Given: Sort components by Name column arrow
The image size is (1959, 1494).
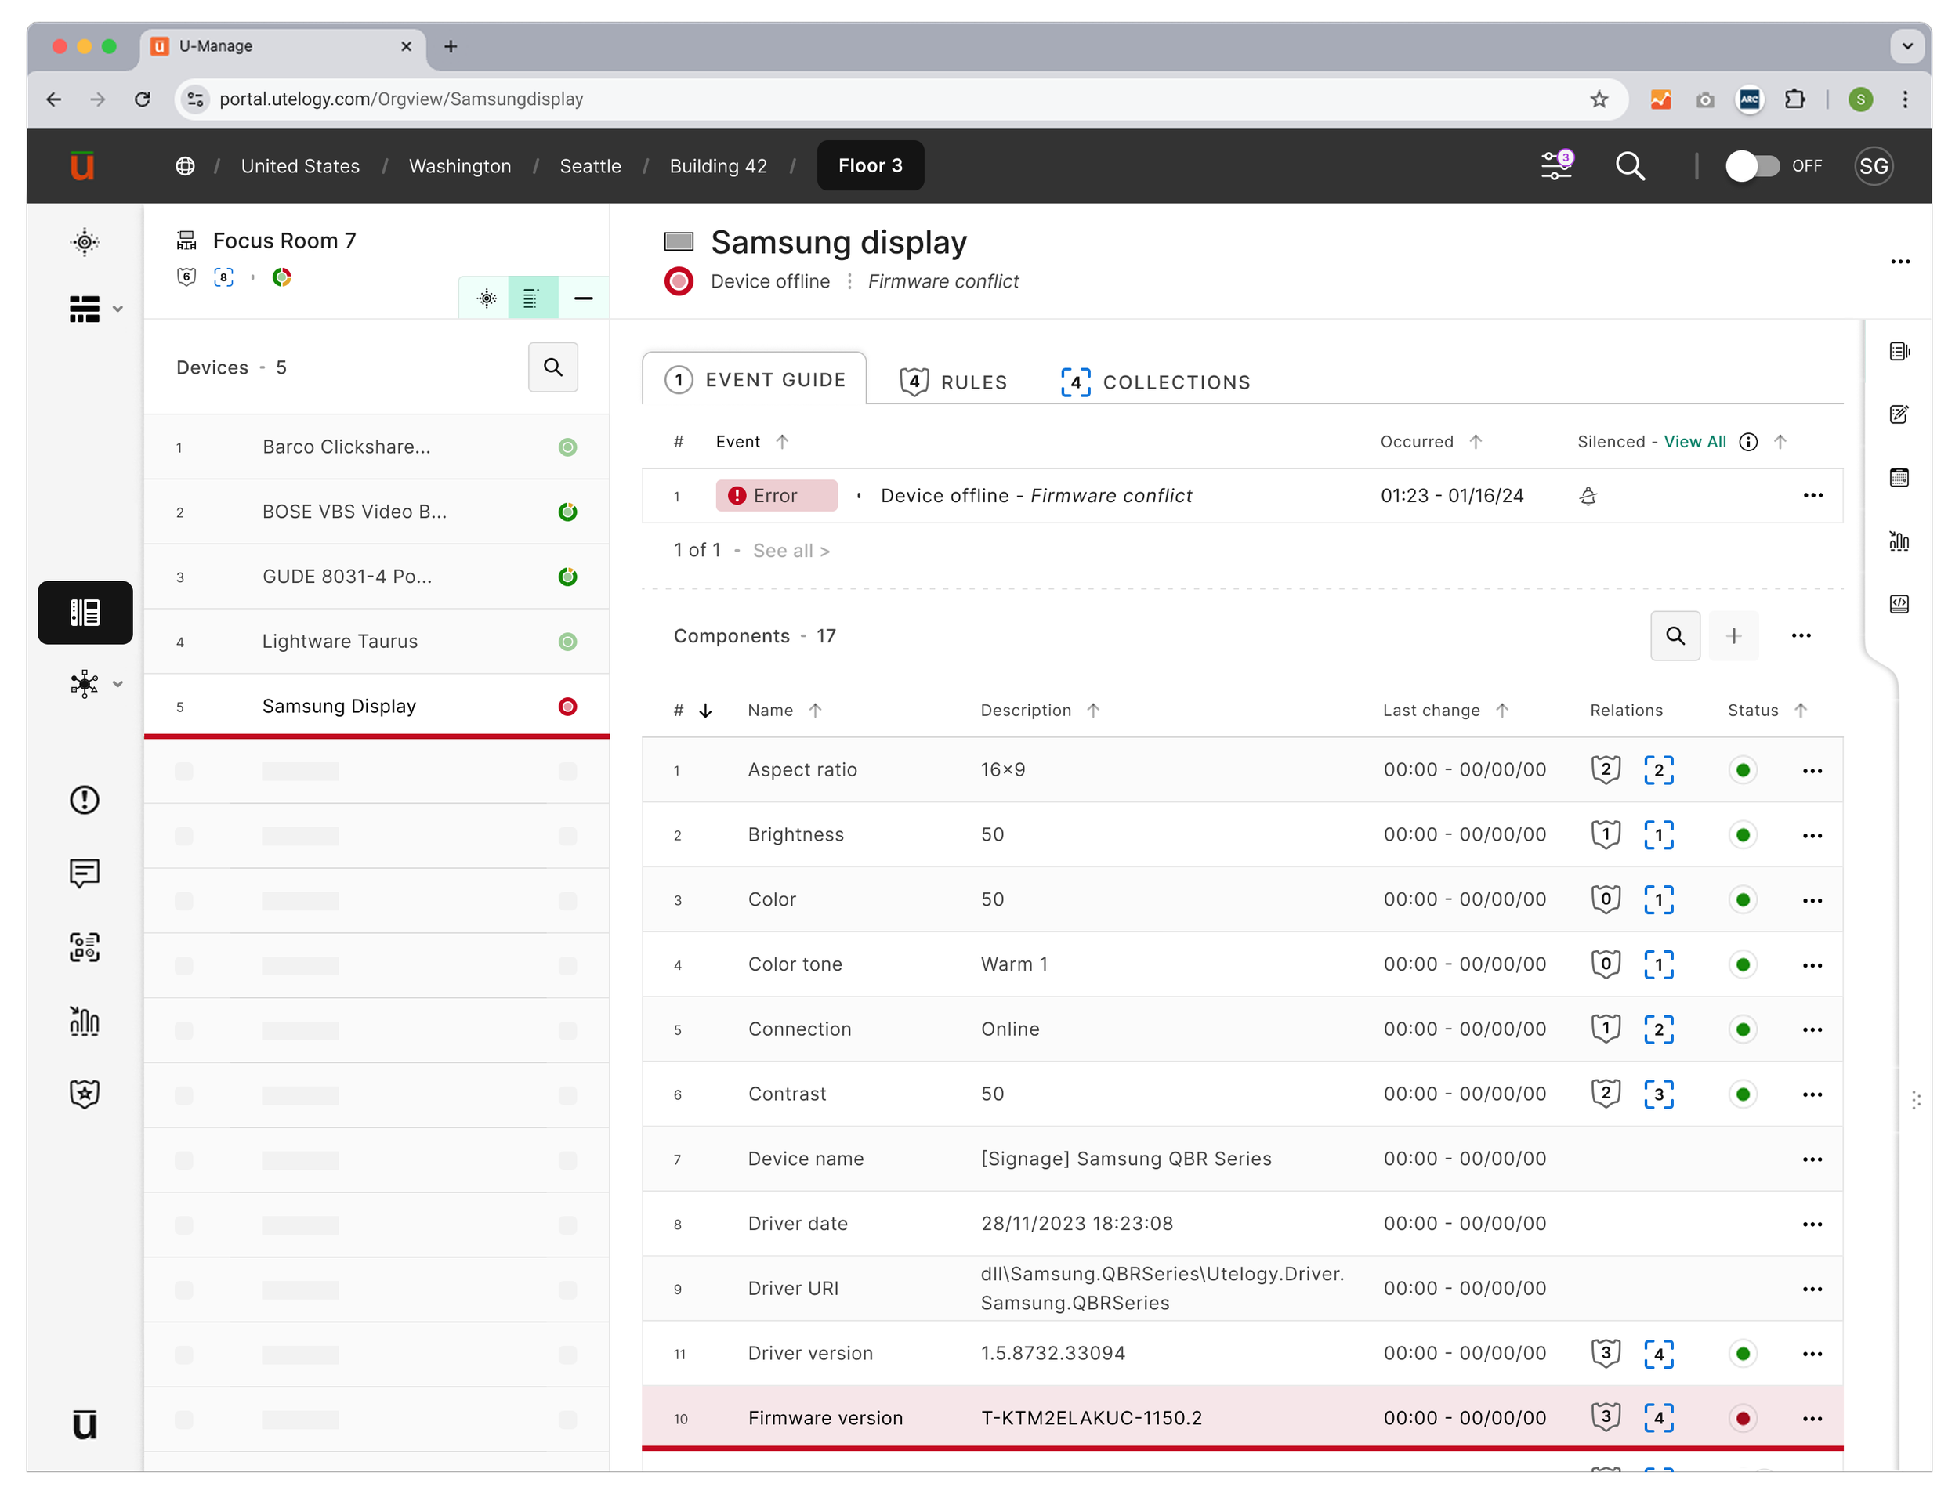Looking at the screenshot, I should [x=816, y=711].
